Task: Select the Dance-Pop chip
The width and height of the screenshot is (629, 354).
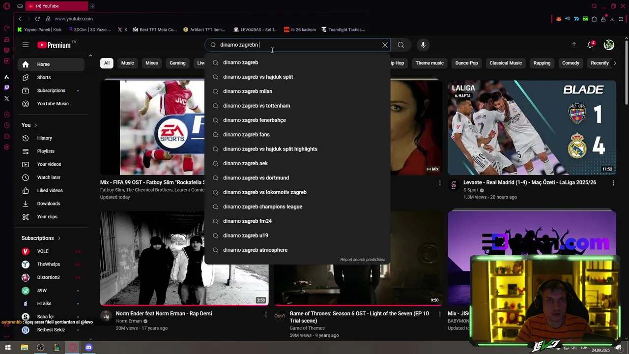Action: (x=466, y=63)
